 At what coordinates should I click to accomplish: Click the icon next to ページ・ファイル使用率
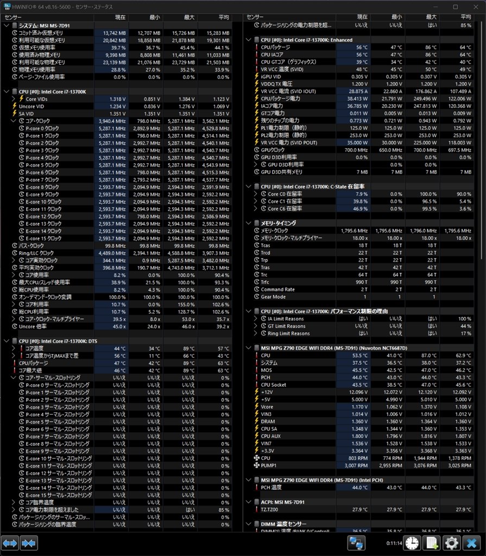pyautogui.click(x=15, y=77)
